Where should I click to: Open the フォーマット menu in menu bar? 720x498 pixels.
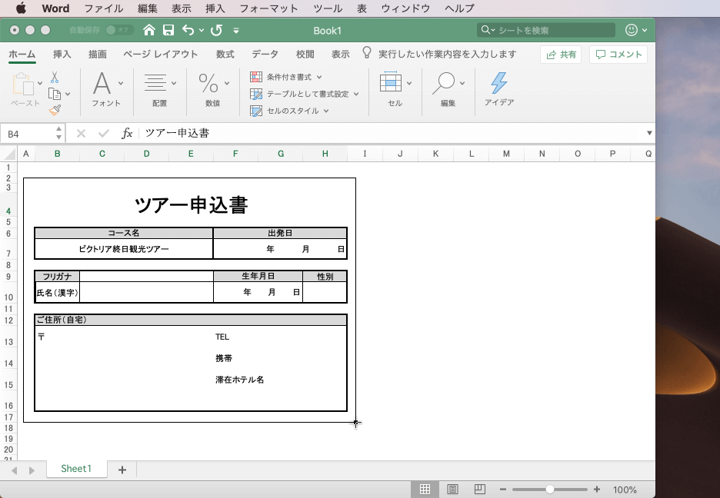pyautogui.click(x=268, y=8)
